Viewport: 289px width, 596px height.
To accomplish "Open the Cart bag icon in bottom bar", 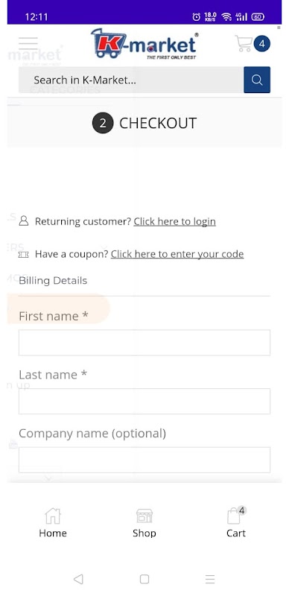I will (235, 516).
